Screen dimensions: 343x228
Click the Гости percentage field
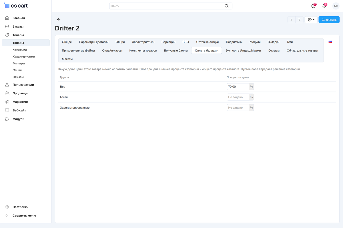coord(238,97)
